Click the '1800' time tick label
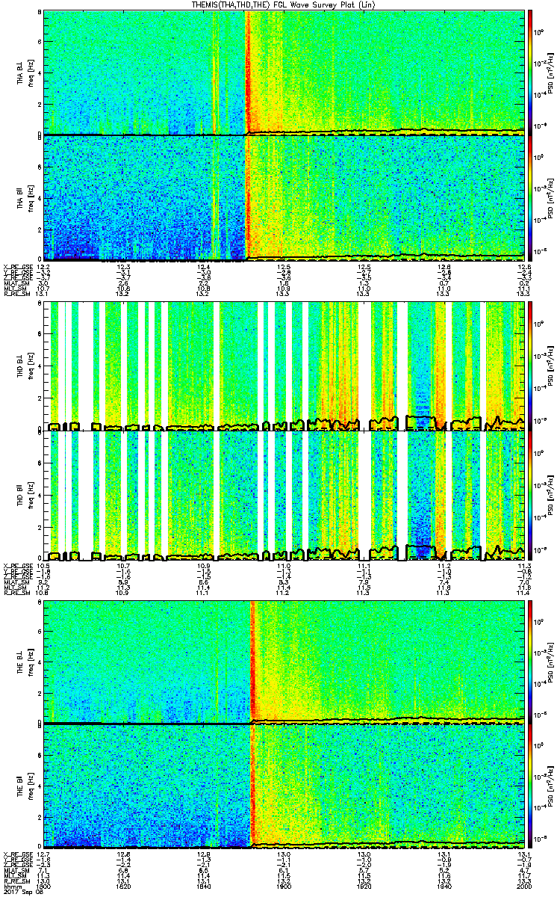The image size is (560, 897). [43, 887]
